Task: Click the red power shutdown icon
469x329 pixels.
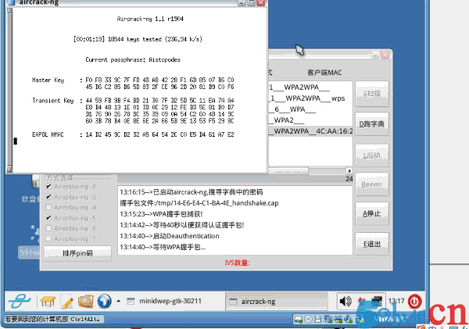Action: 414,301
